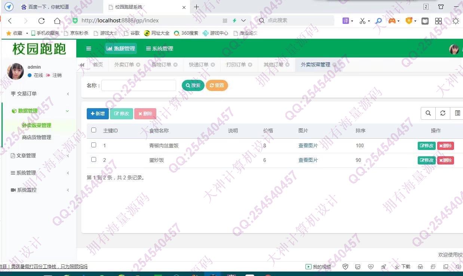Image resolution: width=463 pixels, height=276 pixels.
Task: Refresh the table with refresh icon
Action: pyautogui.click(x=443, y=113)
